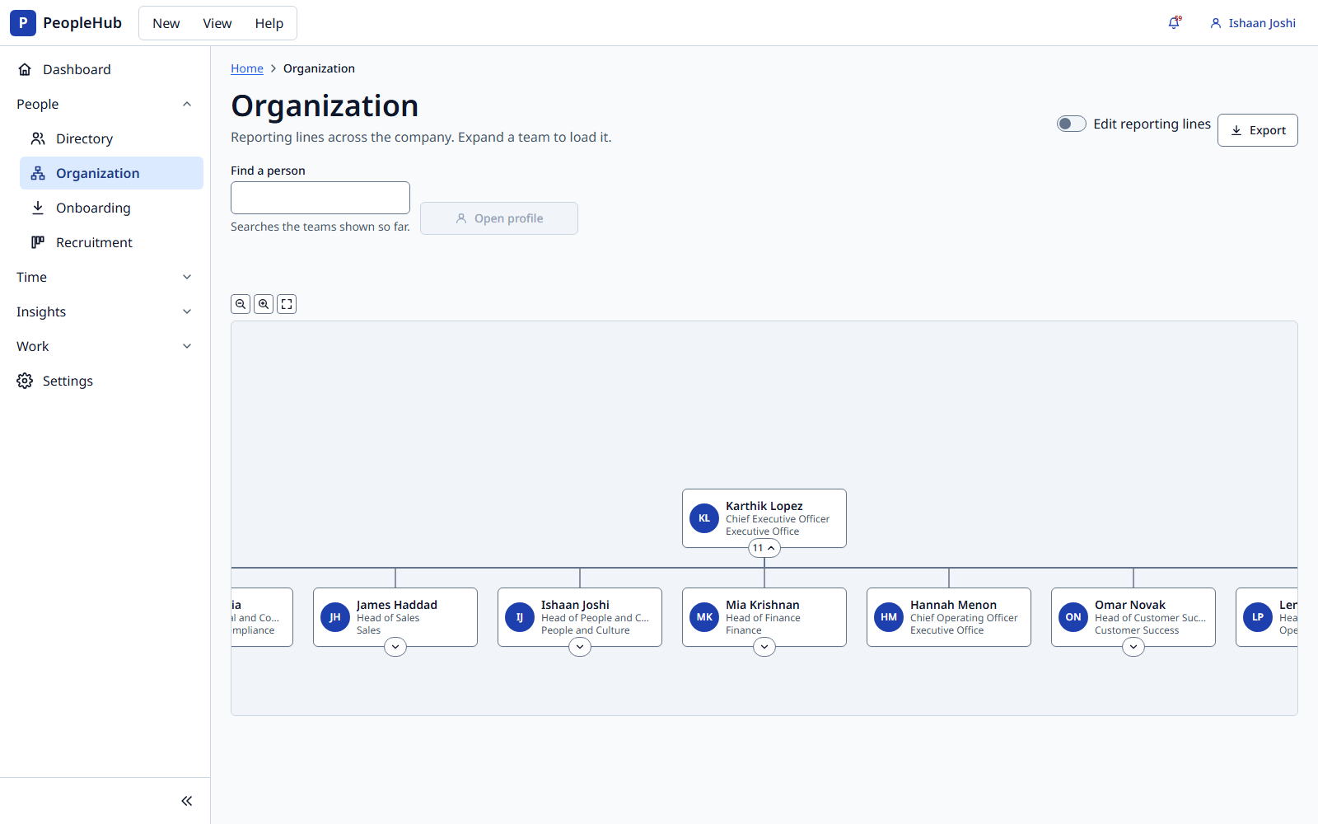Expand James Haddad's team
This screenshot has height=824, width=1318.
395,647
